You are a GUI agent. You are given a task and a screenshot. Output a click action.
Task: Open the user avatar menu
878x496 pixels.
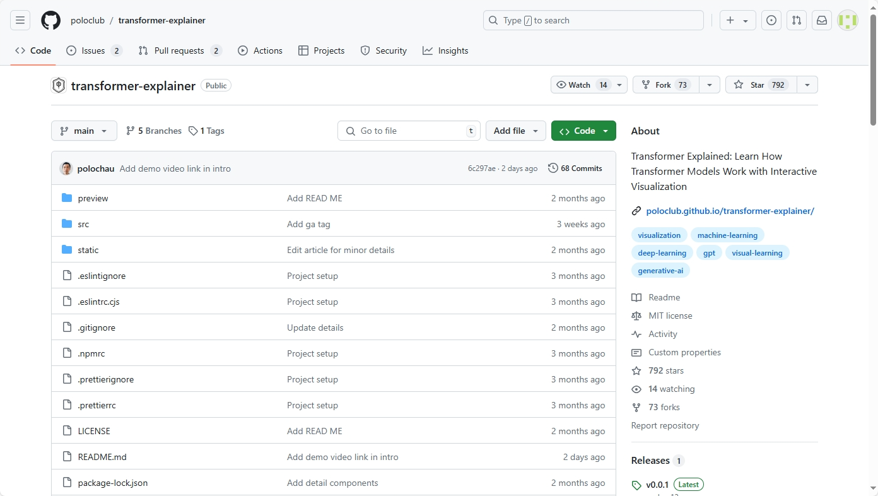point(848,20)
